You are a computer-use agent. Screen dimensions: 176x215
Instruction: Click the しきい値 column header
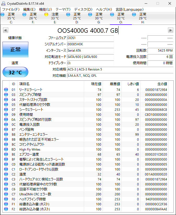pyautogui.click(x=131, y=84)
